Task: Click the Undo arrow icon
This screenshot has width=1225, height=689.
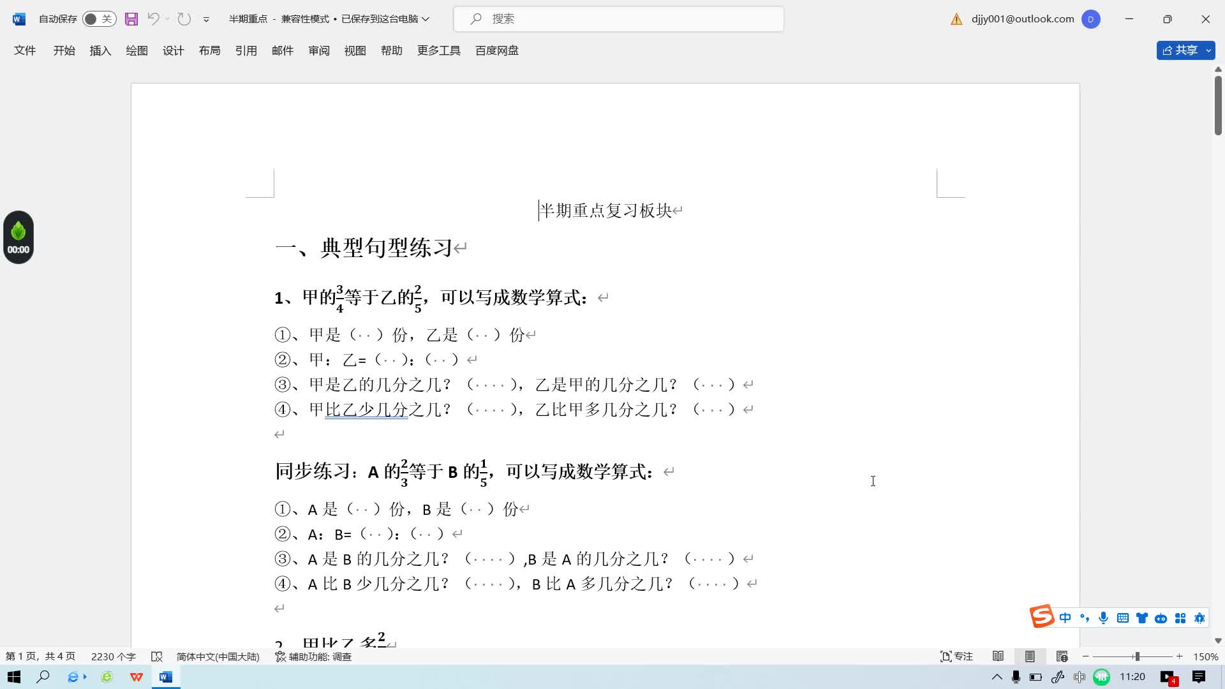Action: [153, 19]
